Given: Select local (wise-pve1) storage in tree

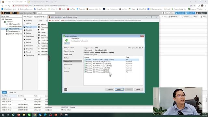Looking at the screenshot, I should [x=13, y=31].
